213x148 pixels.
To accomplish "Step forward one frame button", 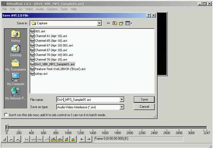I will pyautogui.click(x=40, y=139).
